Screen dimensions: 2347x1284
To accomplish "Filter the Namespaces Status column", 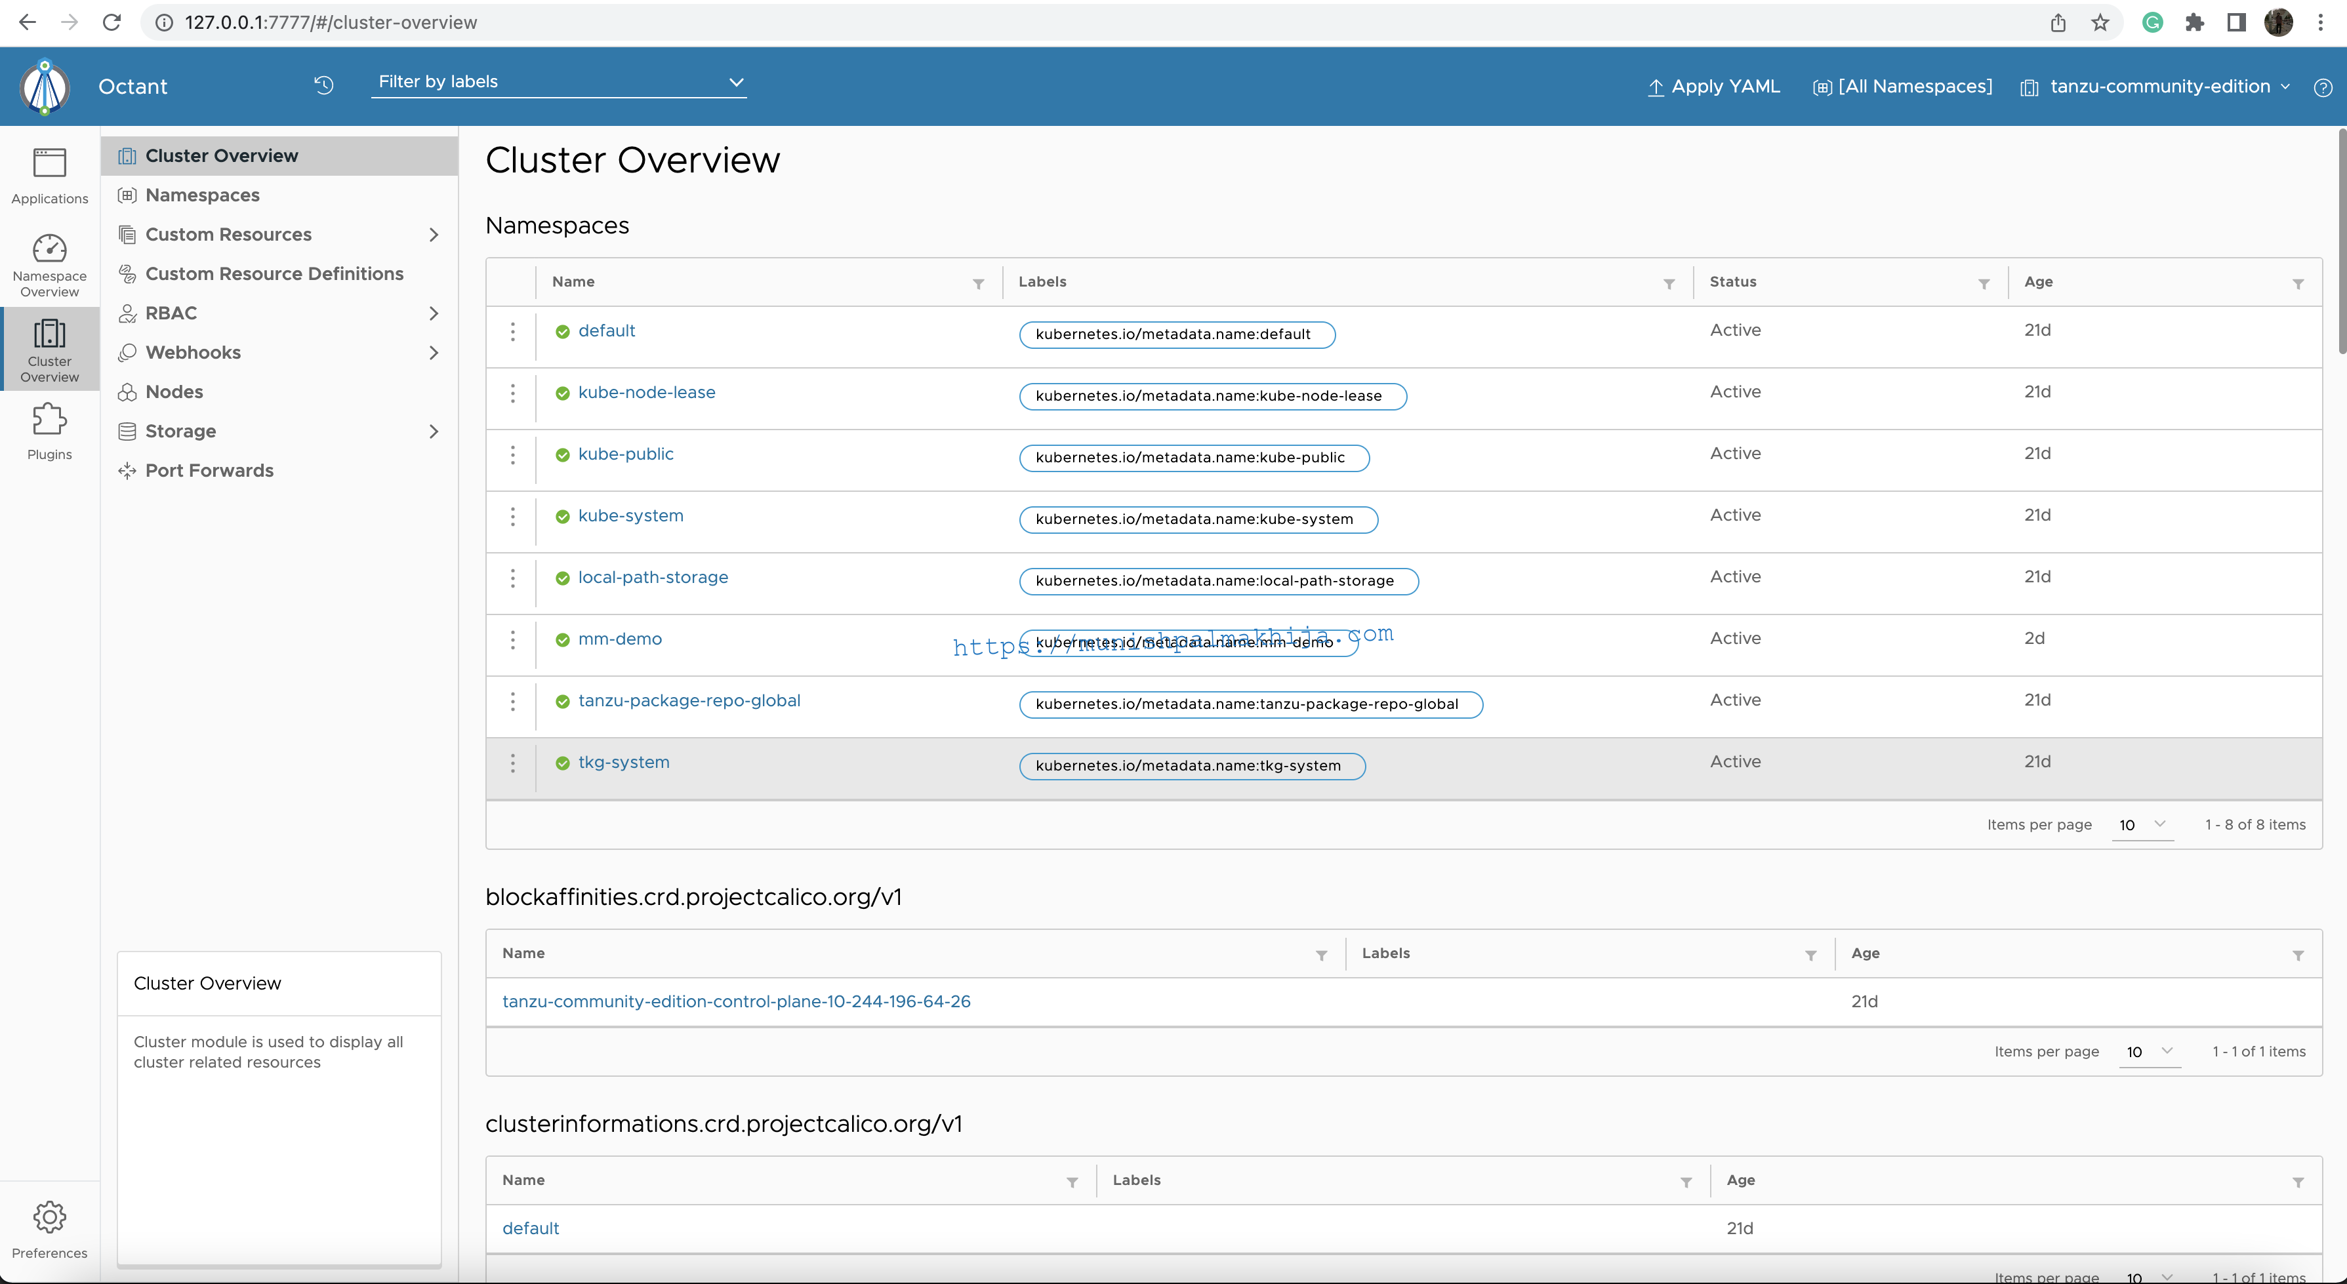I will 1984,284.
